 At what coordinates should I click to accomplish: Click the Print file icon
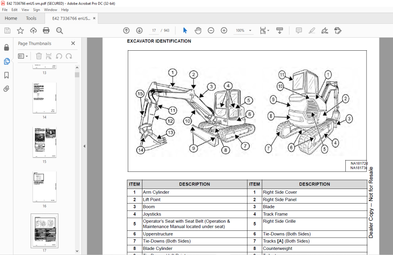tap(46, 31)
